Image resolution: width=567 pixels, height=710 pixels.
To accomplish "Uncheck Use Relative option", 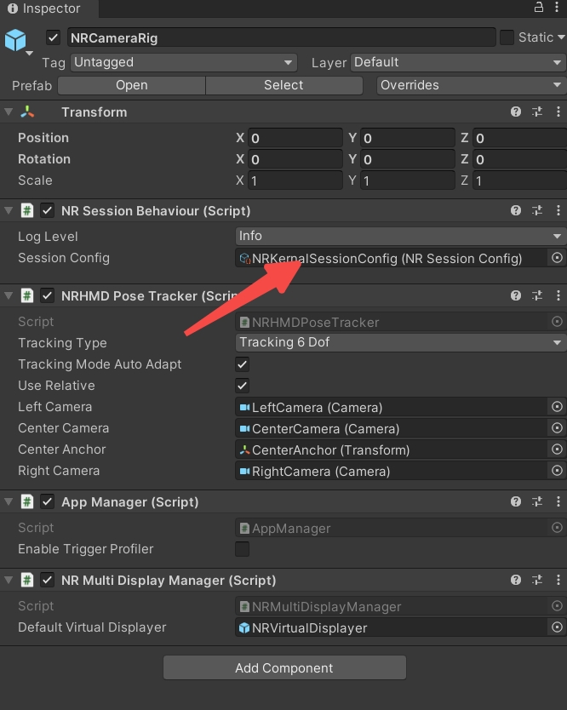I will coord(243,386).
